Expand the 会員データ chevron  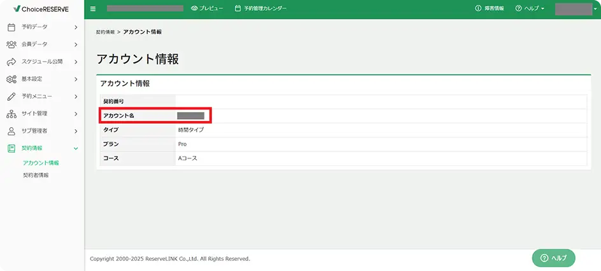click(x=76, y=45)
